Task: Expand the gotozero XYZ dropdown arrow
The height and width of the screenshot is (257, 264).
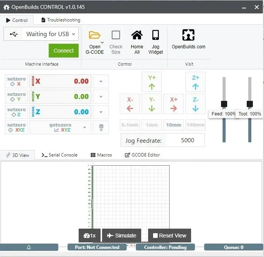Action: [x=84, y=127]
